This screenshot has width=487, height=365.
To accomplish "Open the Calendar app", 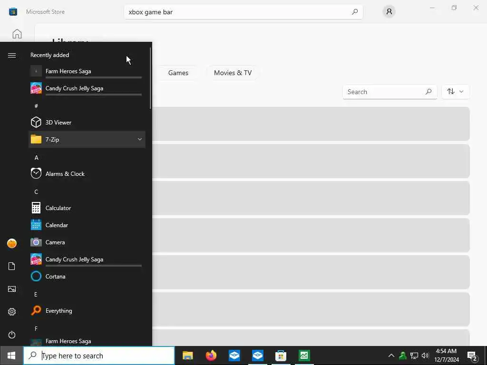I will click(x=87, y=225).
